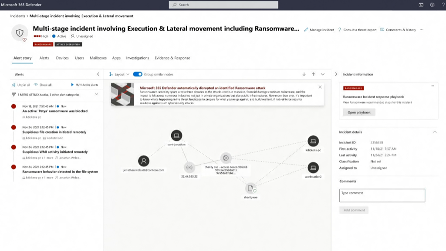The image size is (446, 251).
Task: Select the jonathan.wolcott user node
Action: [x=144, y=161]
